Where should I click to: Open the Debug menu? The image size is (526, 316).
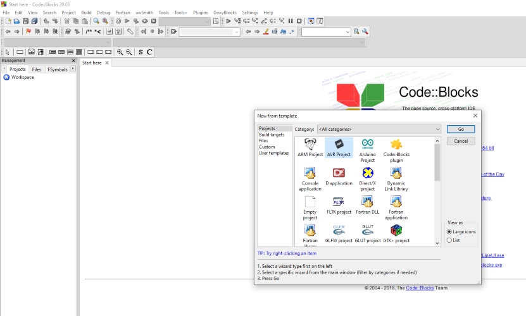click(103, 13)
